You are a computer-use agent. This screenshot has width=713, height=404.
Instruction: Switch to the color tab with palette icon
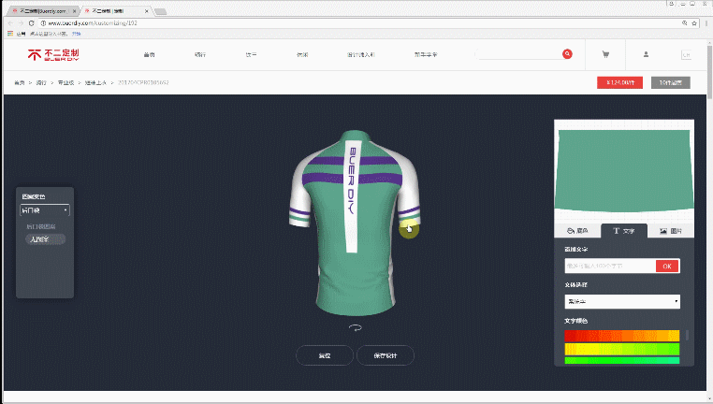coord(577,230)
